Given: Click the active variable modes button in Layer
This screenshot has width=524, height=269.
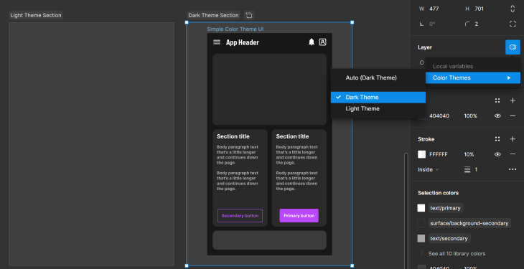Looking at the screenshot, I should pos(513,47).
